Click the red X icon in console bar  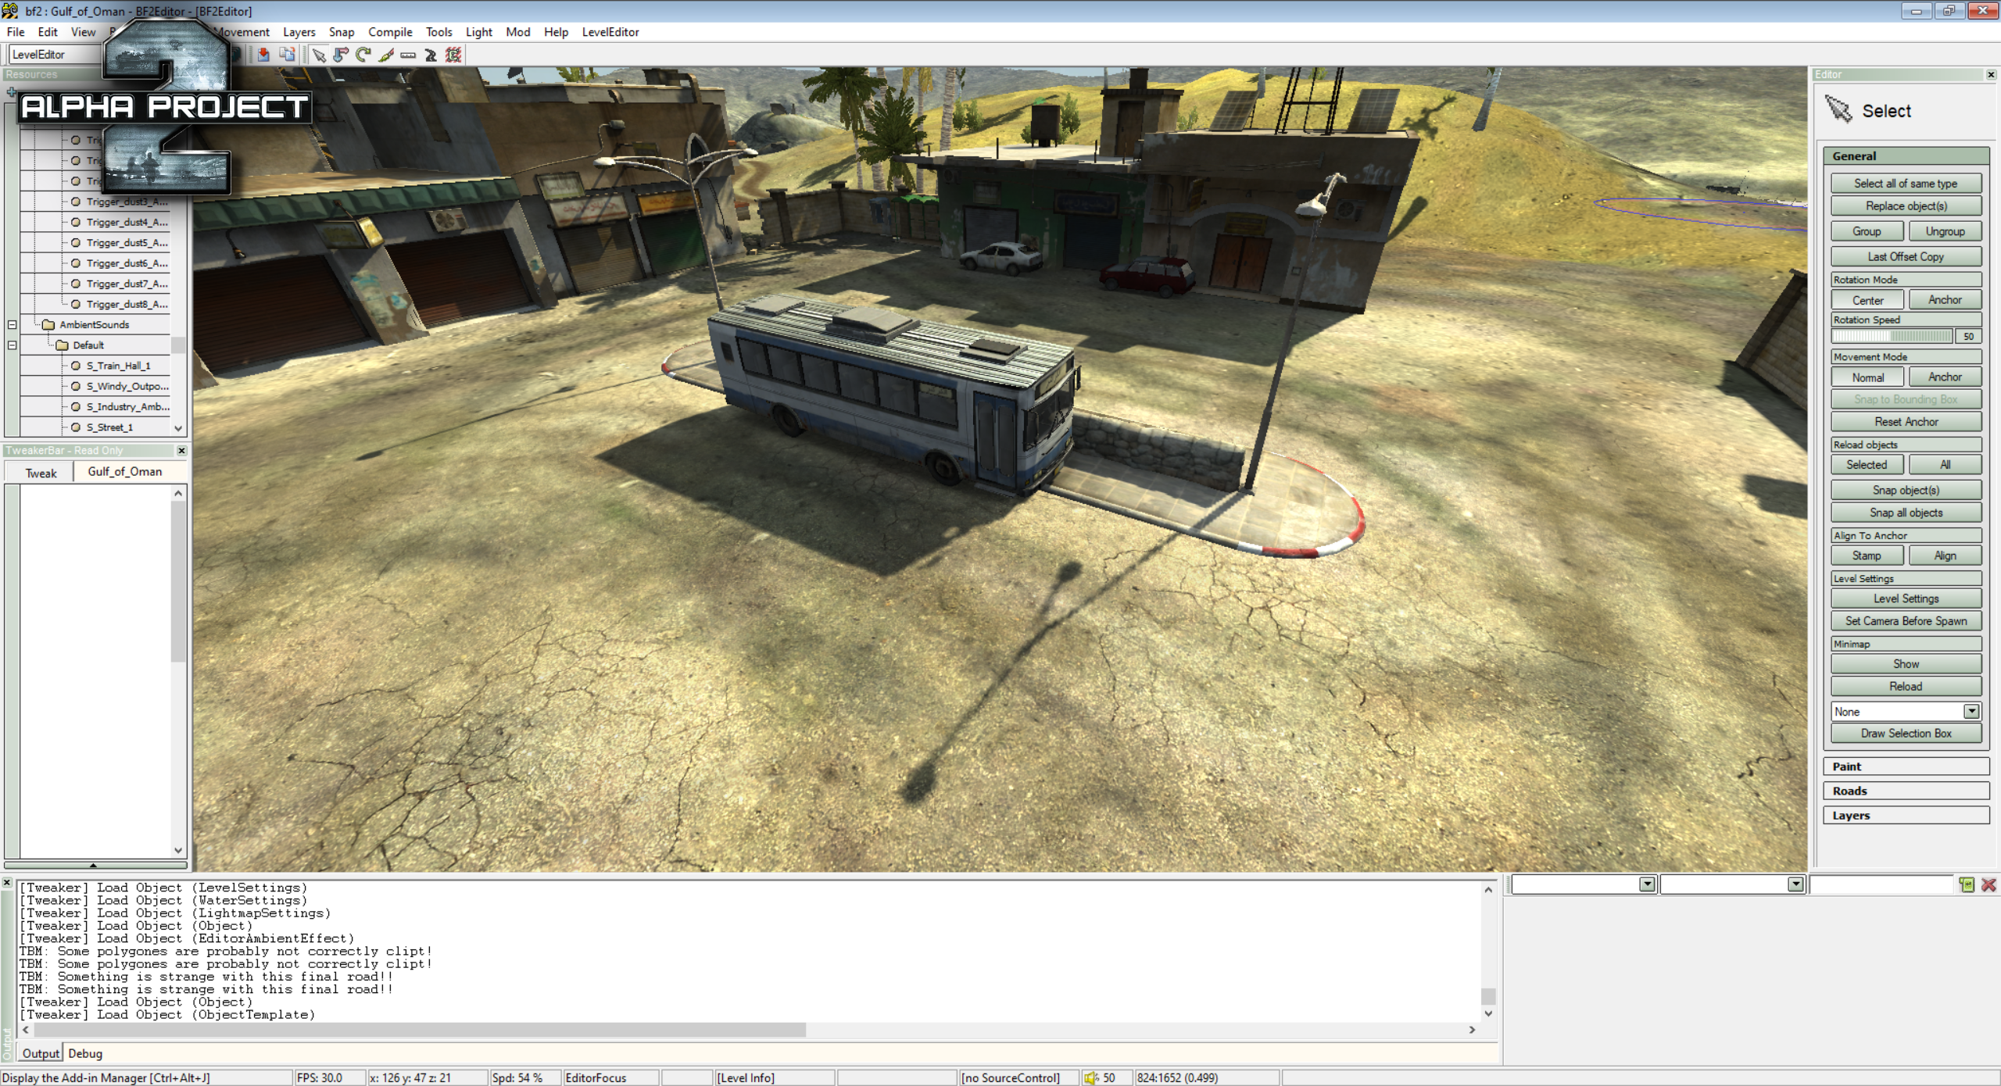(x=1989, y=884)
